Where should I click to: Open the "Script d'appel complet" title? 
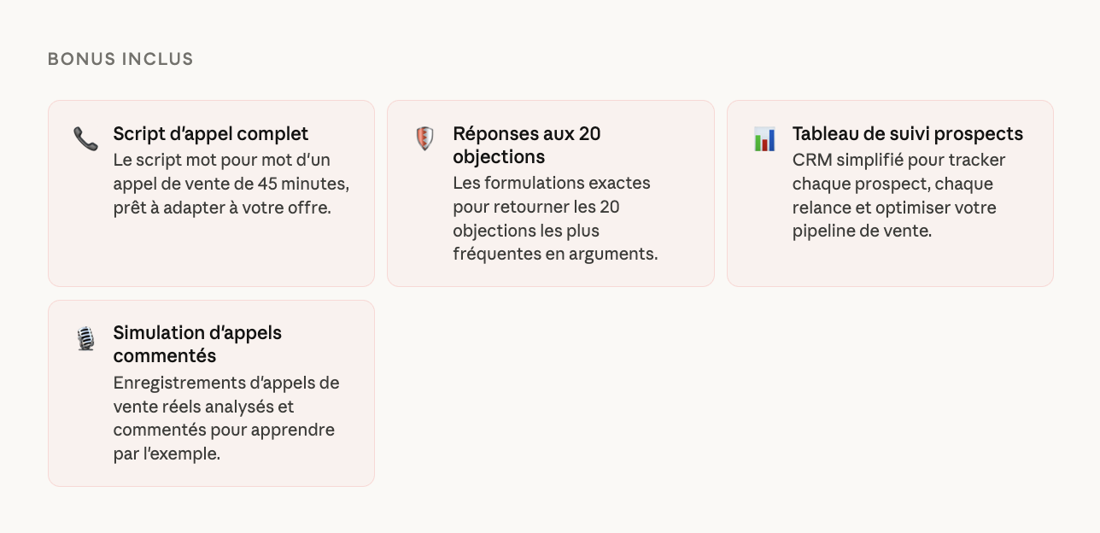pyautogui.click(x=210, y=134)
